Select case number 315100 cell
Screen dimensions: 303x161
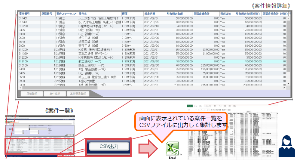coord(29,65)
